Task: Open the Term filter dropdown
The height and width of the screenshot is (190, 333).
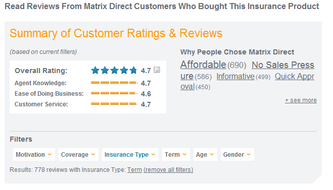Action: pos(176,155)
